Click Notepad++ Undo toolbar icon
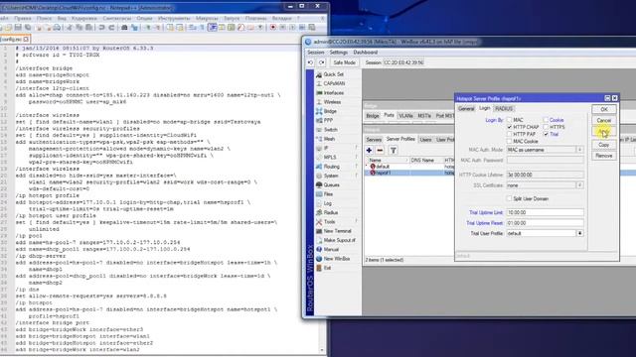 click(x=101, y=27)
